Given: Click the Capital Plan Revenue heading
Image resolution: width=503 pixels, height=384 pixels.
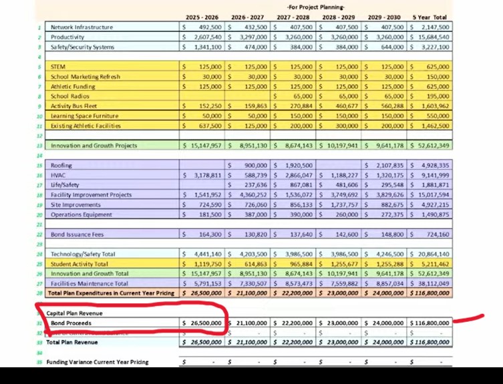Looking at the screenshot, I should (x=74, y=313).
